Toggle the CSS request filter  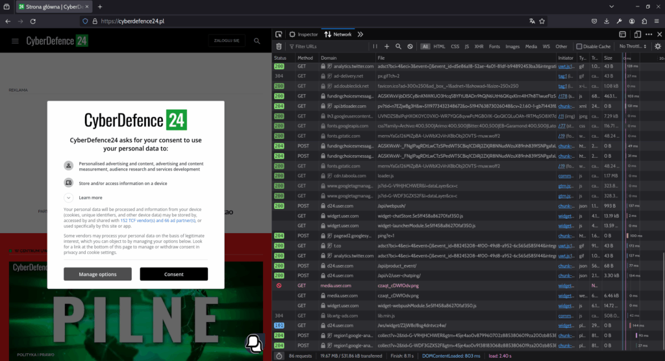click(455, 47)
